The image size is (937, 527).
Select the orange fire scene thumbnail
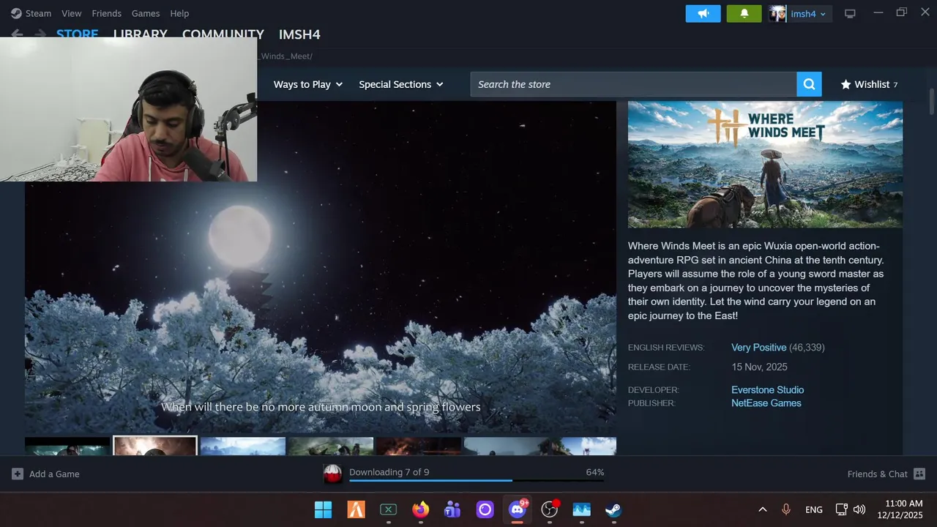tap(418, 446)
